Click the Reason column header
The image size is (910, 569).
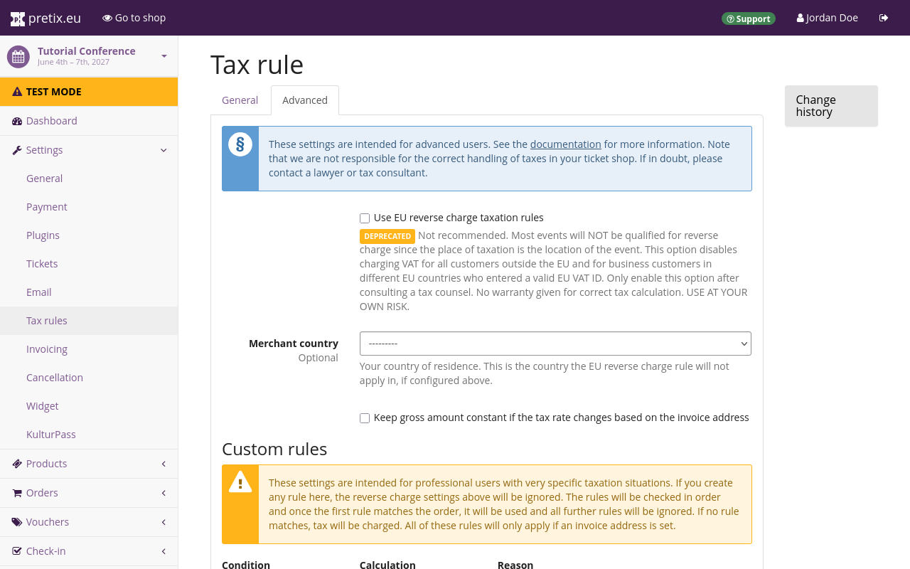(515, 565)
